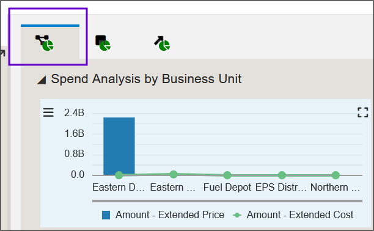Click the Spend Analysis by Business Unit title

point(146,79)
